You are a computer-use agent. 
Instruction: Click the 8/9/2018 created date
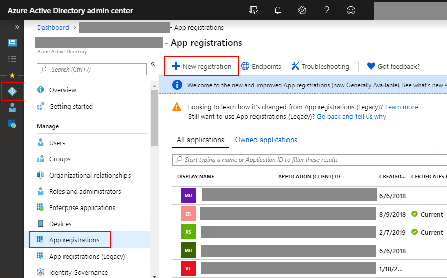(x=393, y=214)
